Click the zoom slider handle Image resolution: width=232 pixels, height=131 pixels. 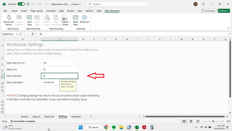click(213, 121)
